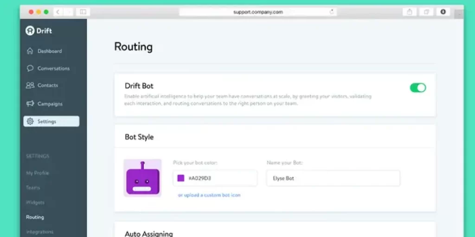Reload the page using the refresh icon
Image resolution: width=475 pixels, height=237 pixels.
tap(332, 12)
